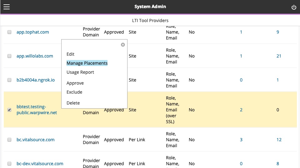This screenshot has height=168, width=300.
Task: Click count 0 in b2b4004a.ngrok.io row
Action: tap(241, 80)
